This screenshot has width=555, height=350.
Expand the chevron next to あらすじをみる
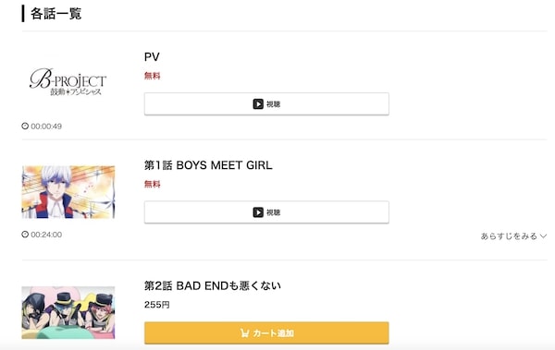[x=543, y=236]
